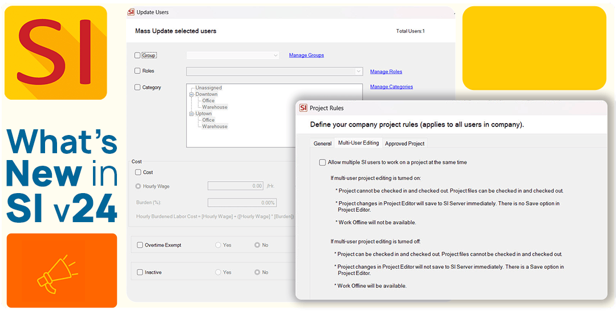Open the Manage Categories link
616x311 pixels.
pos(391,87)
